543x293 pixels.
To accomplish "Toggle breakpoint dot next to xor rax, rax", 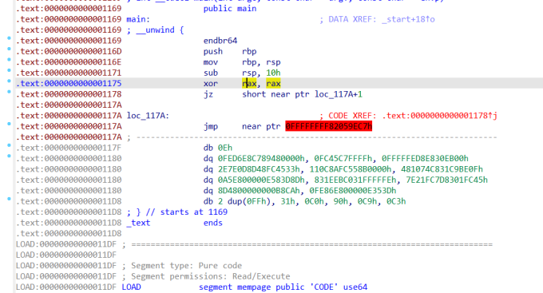I will pos(9,81).
